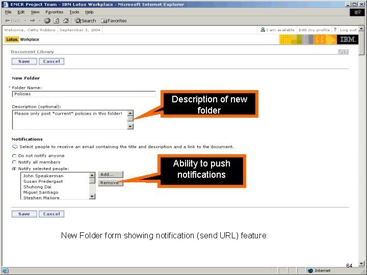Select Shuhong Dai in the list
The height and width of the screenshot is (275, 367).
point(37,187)
